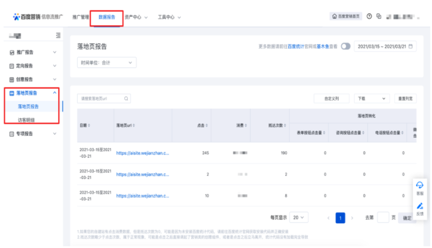
Task: Go to previous page arrow
Action: pyautogui.click(x=328, y=218)
